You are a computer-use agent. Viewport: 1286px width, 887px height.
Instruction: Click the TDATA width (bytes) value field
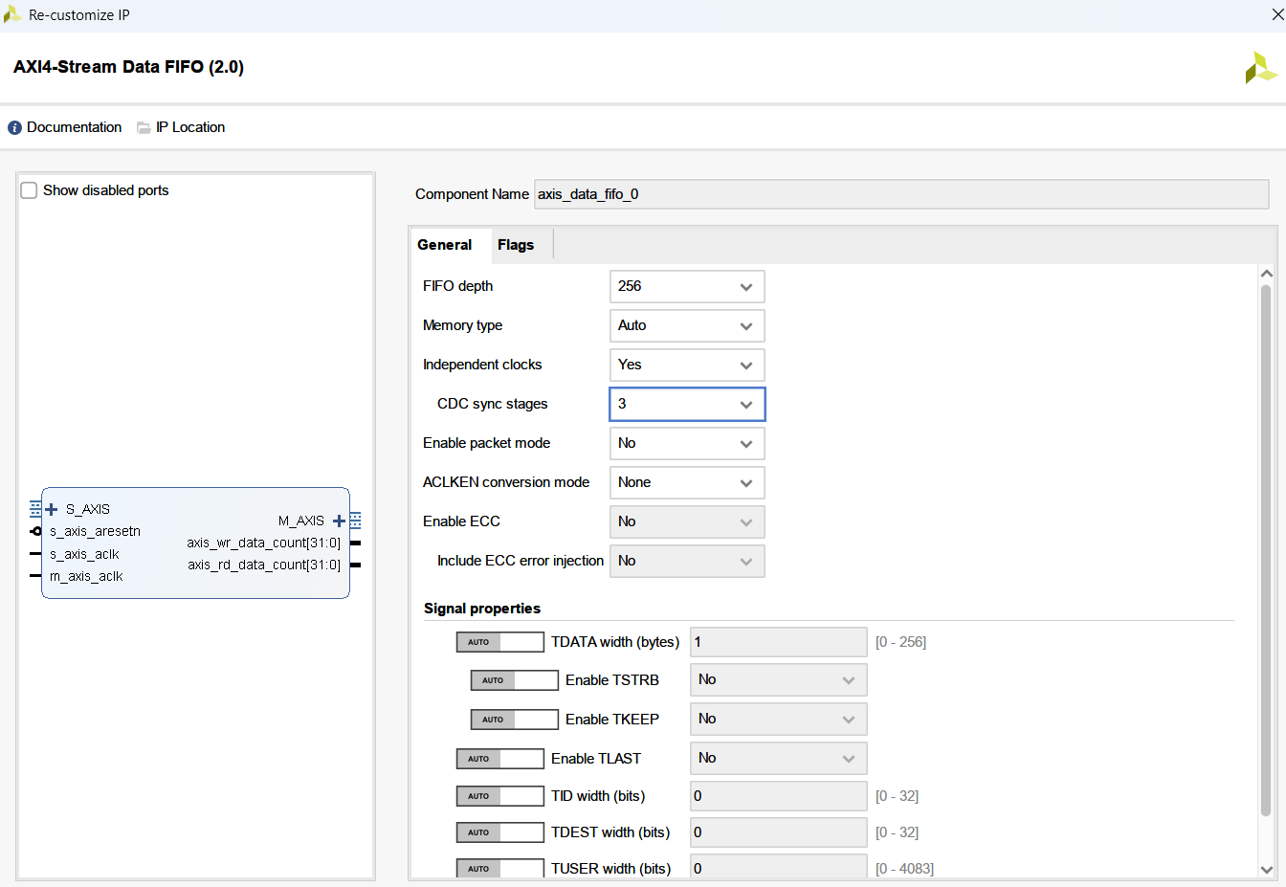tap(778, 642)
